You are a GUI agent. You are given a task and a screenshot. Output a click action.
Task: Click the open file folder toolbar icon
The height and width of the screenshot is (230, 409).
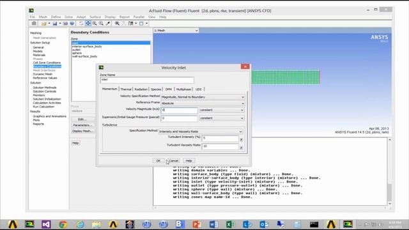(43, 24)
